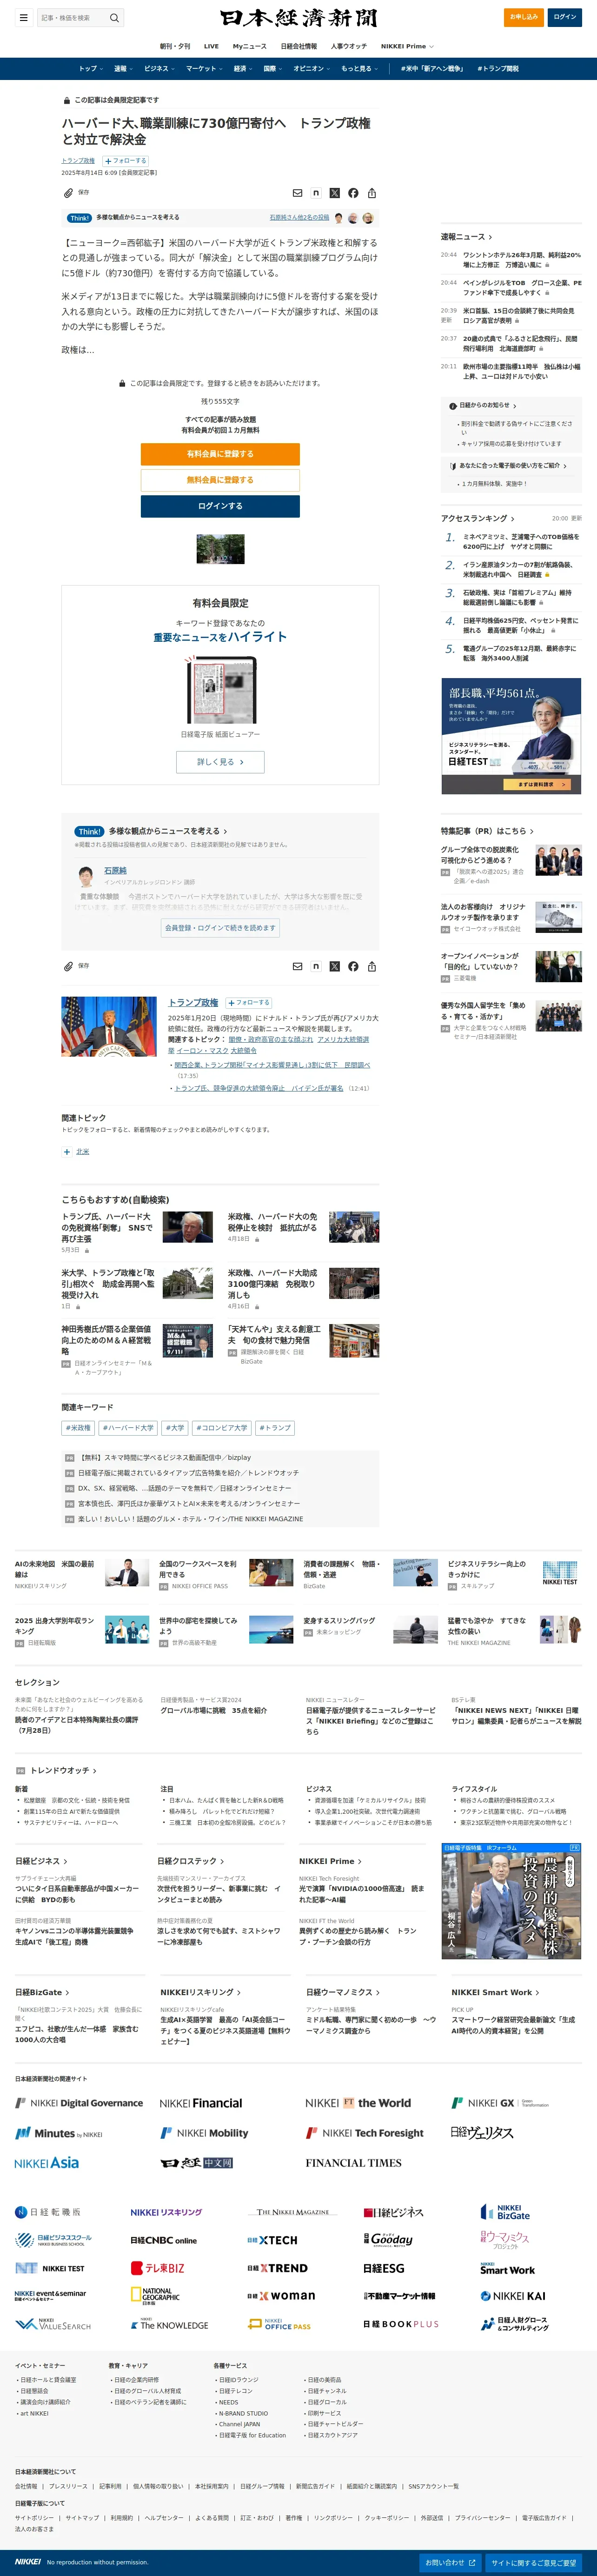
Task: Click the note icon above トランプ政権 topic
Action: click(316, 966)
